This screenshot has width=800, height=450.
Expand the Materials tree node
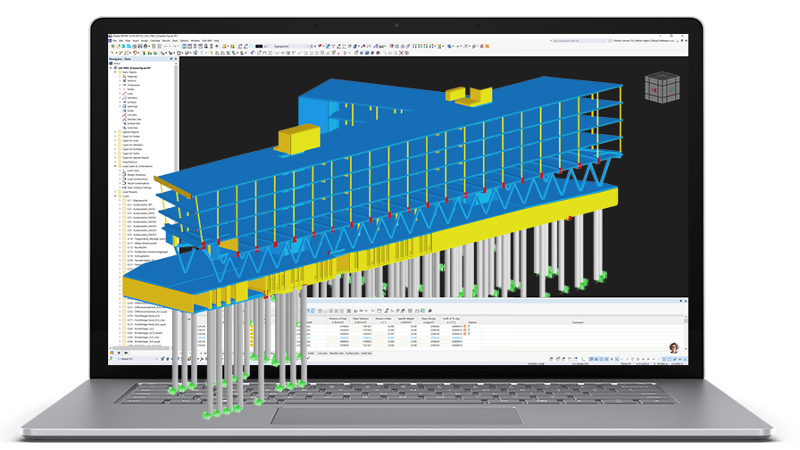click(120, 77)
